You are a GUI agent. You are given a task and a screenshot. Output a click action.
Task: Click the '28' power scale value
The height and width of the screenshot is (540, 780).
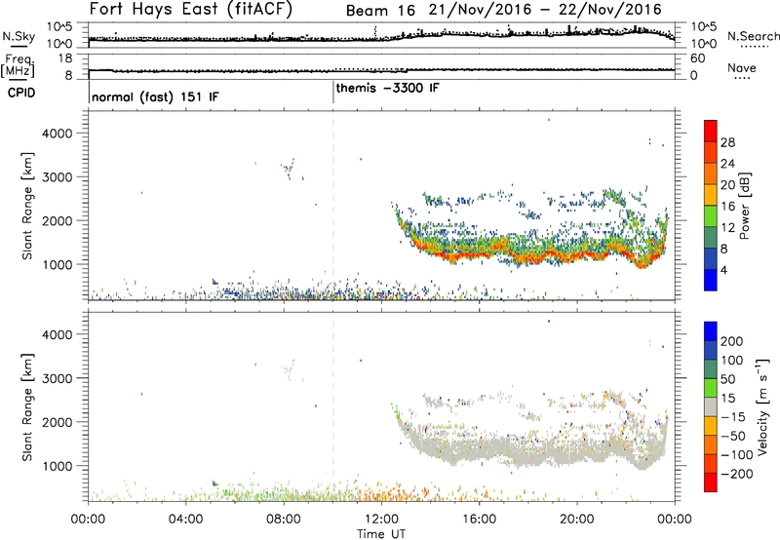pos(727,142)
